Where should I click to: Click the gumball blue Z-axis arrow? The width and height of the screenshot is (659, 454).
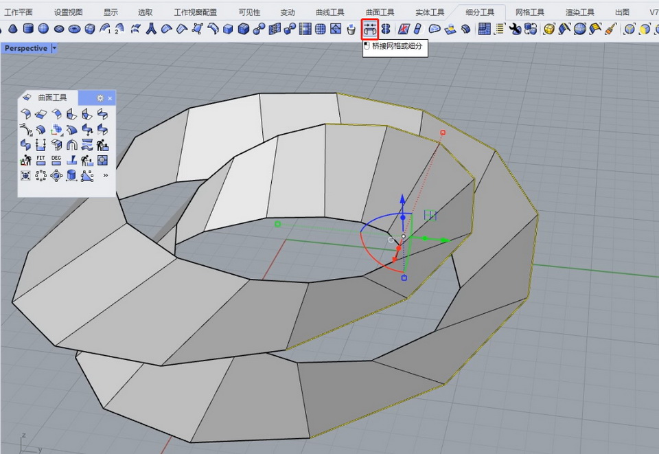[403, 200]
